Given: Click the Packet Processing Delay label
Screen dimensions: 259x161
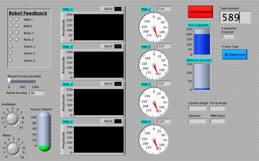Looking at the screenshot, I should [24, 76].
